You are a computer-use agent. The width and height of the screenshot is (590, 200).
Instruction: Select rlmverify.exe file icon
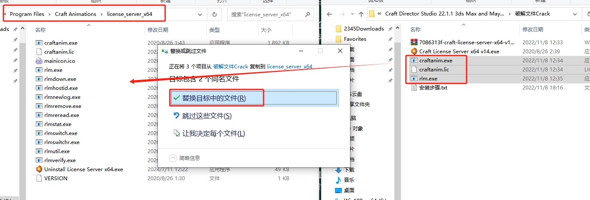pyautogui.click(x=39, y=160)
